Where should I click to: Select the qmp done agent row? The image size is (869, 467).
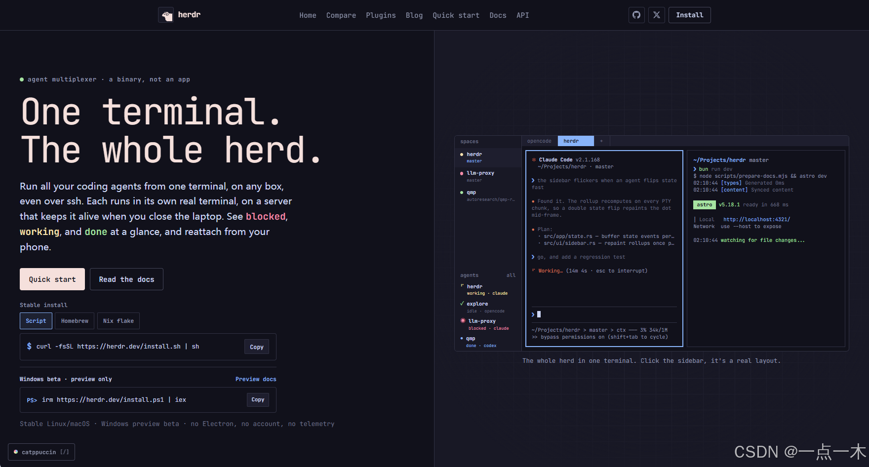[x=488, y=342]
